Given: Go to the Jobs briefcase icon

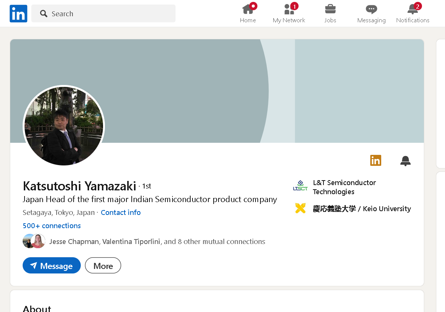Looking at the screenshot, I should click(x=330, y=9).
